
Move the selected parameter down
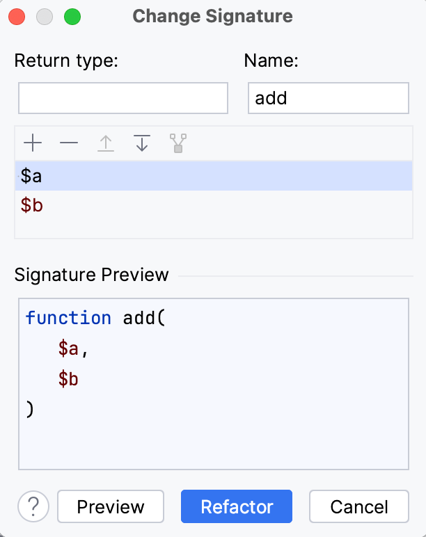[142, 144]
